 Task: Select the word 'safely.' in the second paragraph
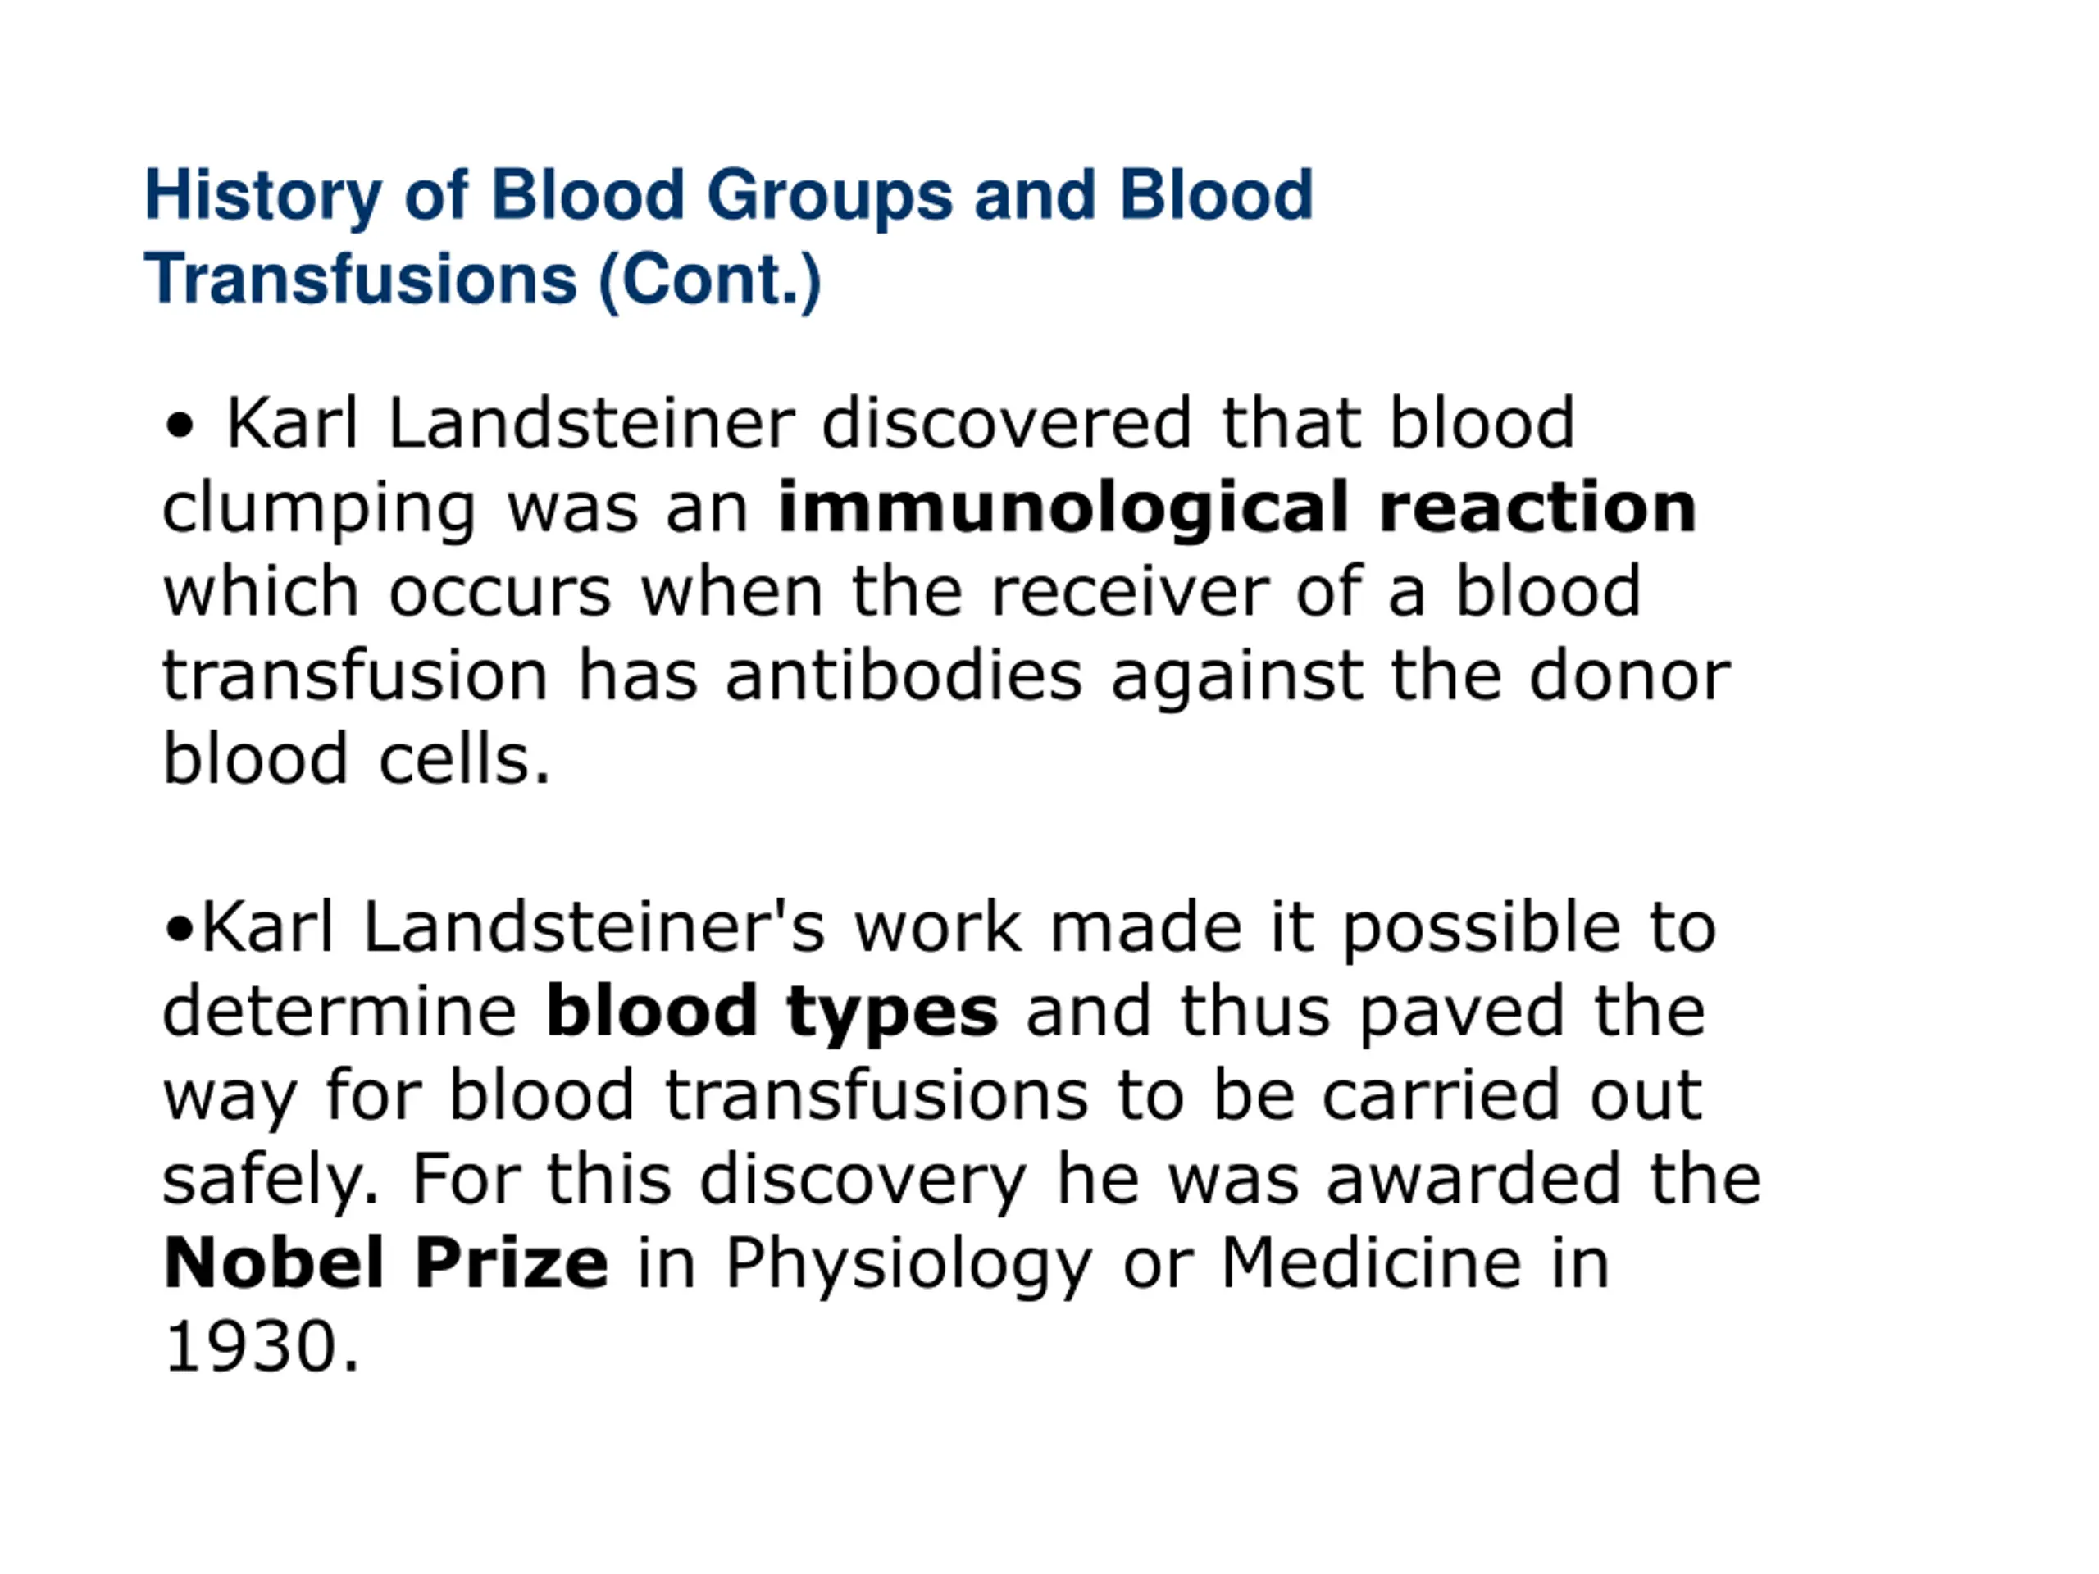[x=271, y=1183]
